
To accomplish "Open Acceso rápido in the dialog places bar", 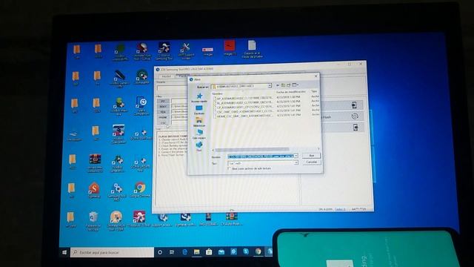I will click(199, 98).
